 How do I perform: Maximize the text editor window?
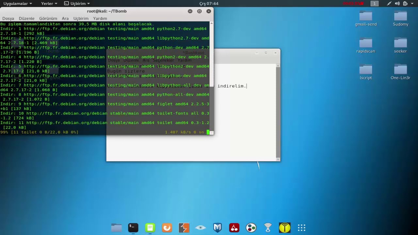click(266, 53)
